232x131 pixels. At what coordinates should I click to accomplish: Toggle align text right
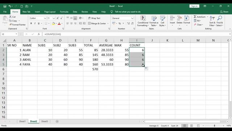75,23
